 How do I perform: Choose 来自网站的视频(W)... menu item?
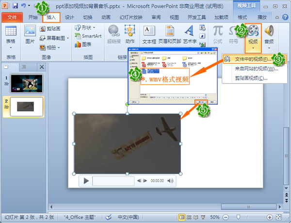click(256, 69)
